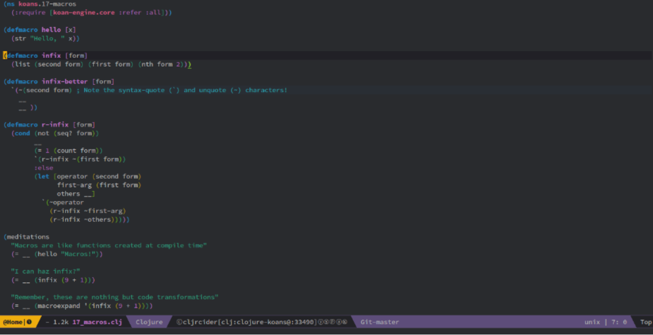Click the circled C icon before cljr

179,322
